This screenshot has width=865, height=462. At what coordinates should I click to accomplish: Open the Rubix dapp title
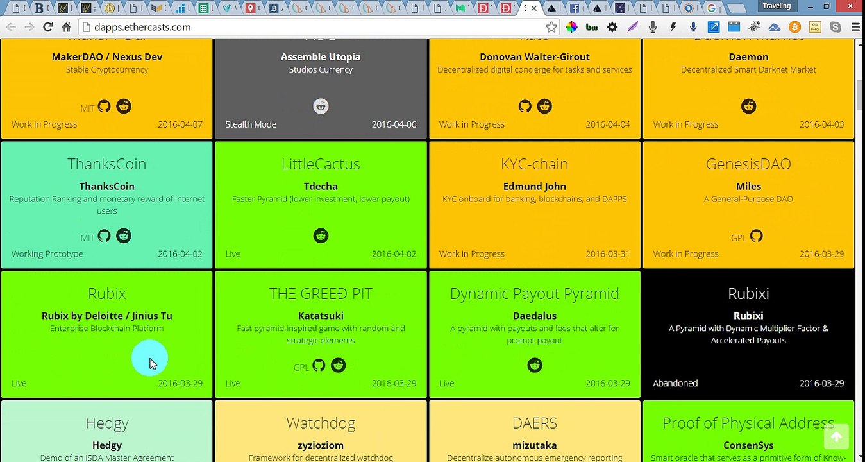pos(106,294)
